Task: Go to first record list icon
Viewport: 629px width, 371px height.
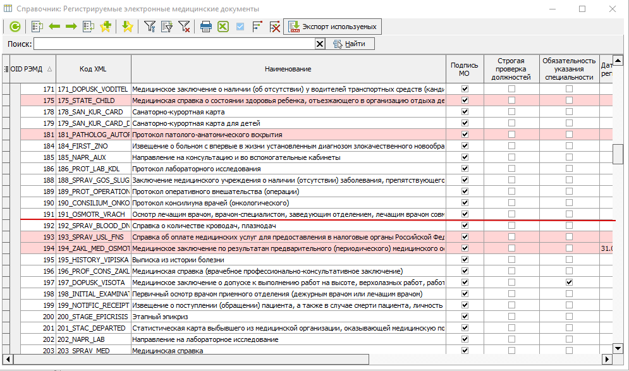Action: click(x=37, y=27)
